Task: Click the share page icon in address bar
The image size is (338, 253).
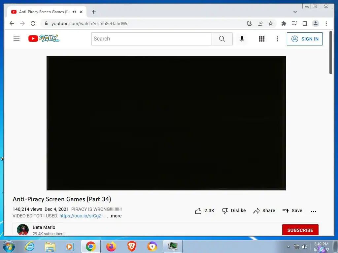Action: pos(260,23)
